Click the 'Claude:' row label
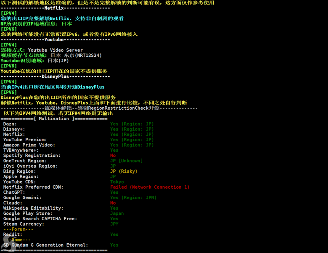 (13, 203)
